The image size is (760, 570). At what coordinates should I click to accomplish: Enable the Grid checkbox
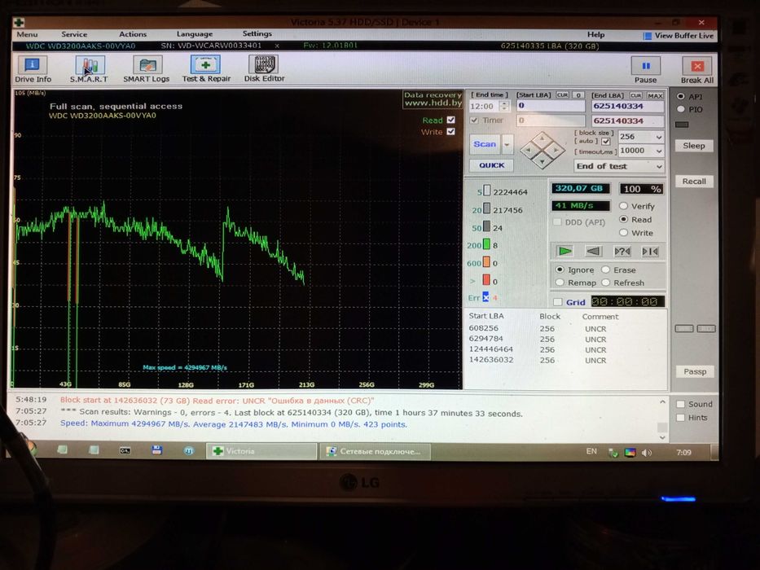[558, 302]
